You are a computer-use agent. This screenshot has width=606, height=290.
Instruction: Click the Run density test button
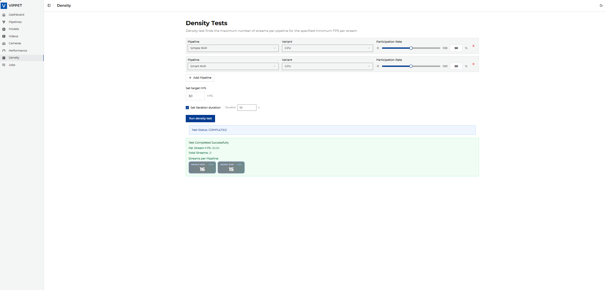[x=200, y=118]
